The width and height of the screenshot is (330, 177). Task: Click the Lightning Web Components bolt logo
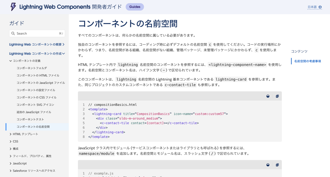coord(13,7)
